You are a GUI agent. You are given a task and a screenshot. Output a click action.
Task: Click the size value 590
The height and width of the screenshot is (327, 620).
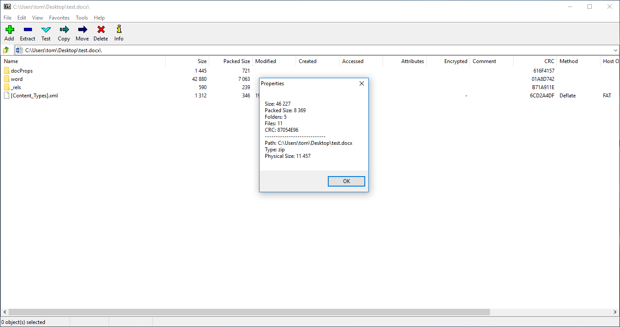point(203,87)
